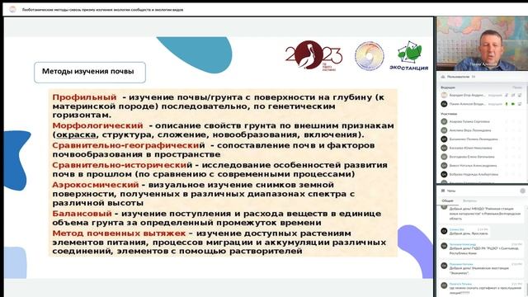This screenshot has height=297, width=528.
Task: Click the microphone icon in Бородин Егор row
Action: [x=507, y=96]
